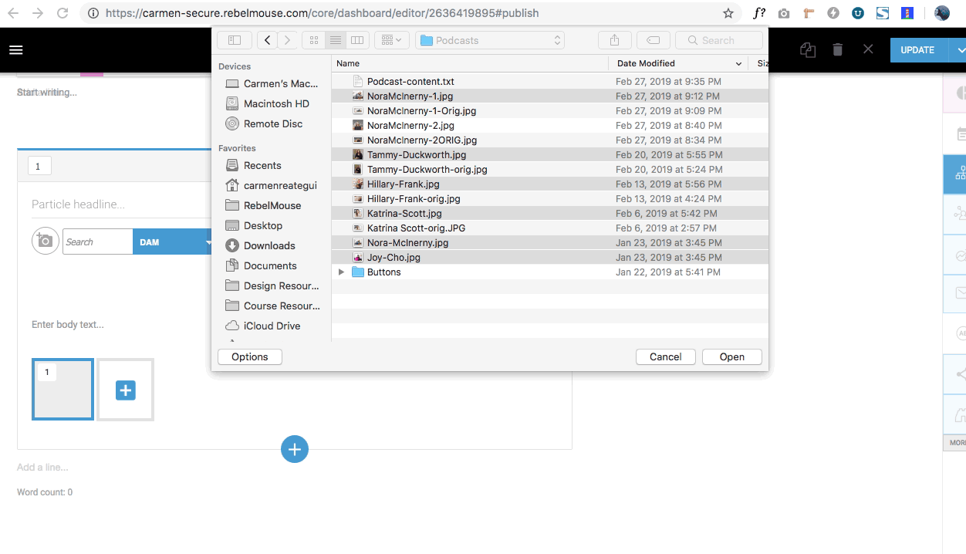Select Downloads in Favorites sidebar
Screen dimensions: 966x554
(x=269, y=245)
